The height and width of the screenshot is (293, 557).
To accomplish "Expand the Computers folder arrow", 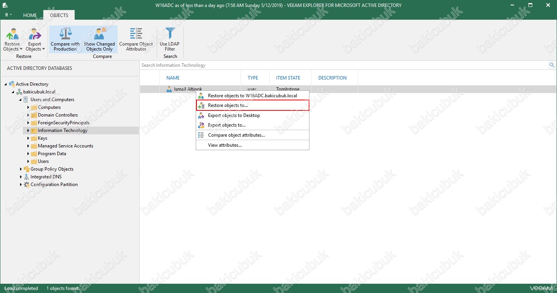I will (x=28, y=107).
